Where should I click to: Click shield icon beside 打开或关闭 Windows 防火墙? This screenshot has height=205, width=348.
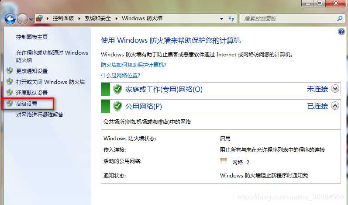tap(10, 82)
